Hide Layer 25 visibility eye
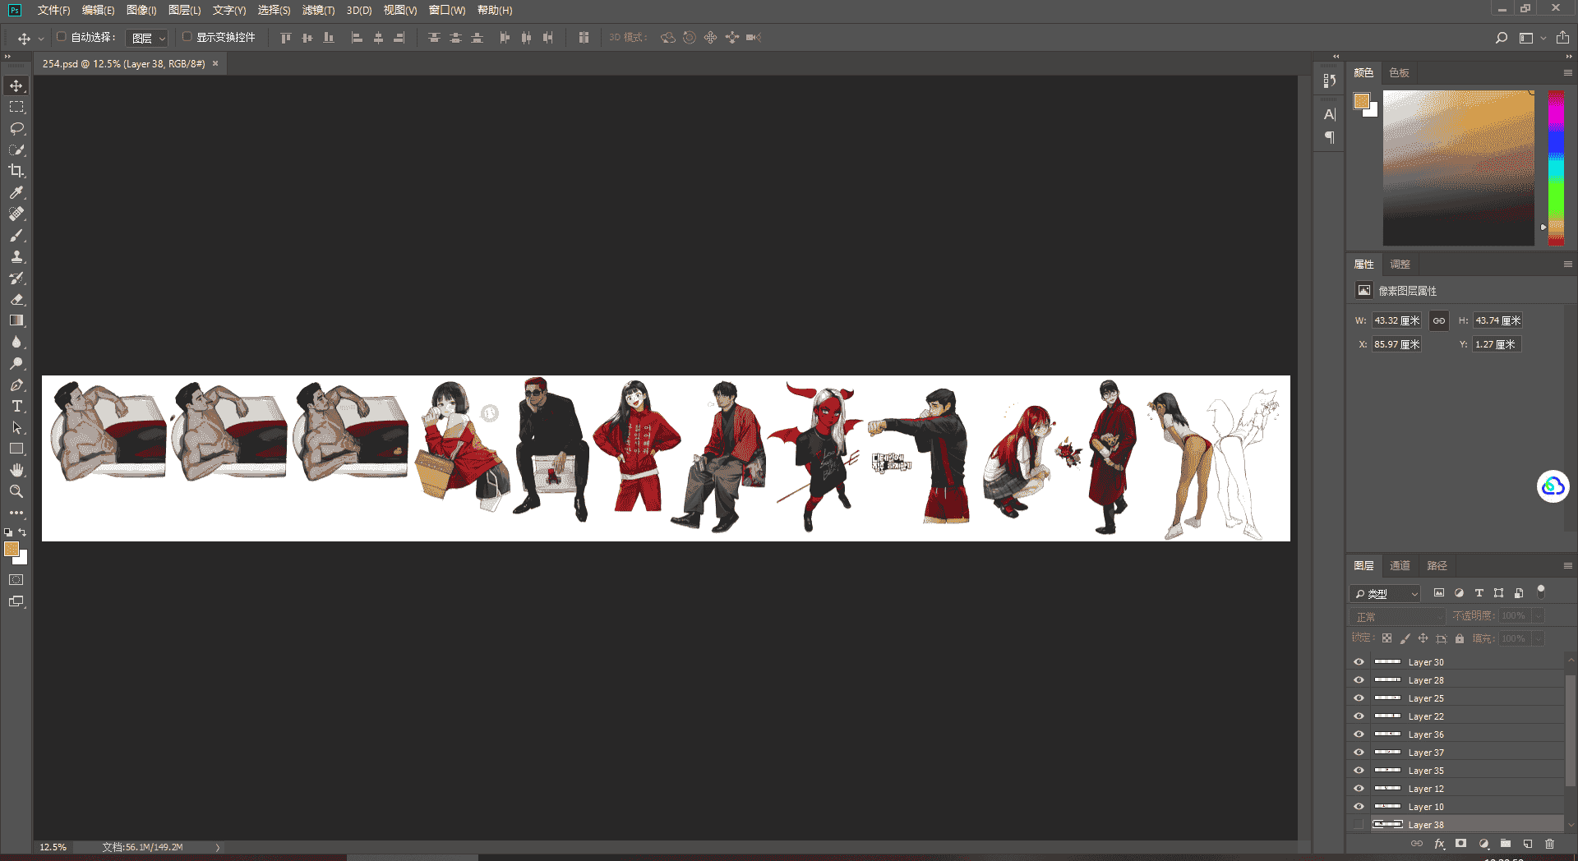 point(1359,698)
